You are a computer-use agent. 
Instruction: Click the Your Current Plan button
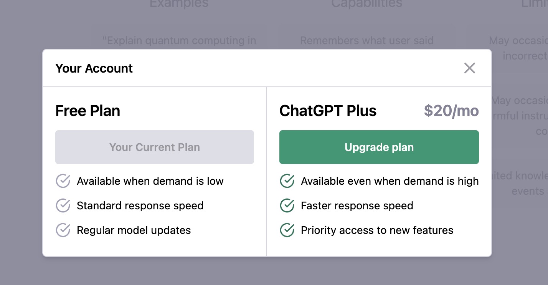[x=154, y=147]
